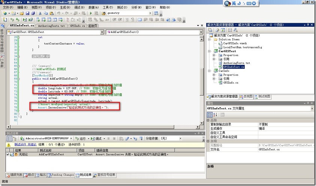
Task: Click the Save All toolbar icon
Action: click(x=33, y=13)
